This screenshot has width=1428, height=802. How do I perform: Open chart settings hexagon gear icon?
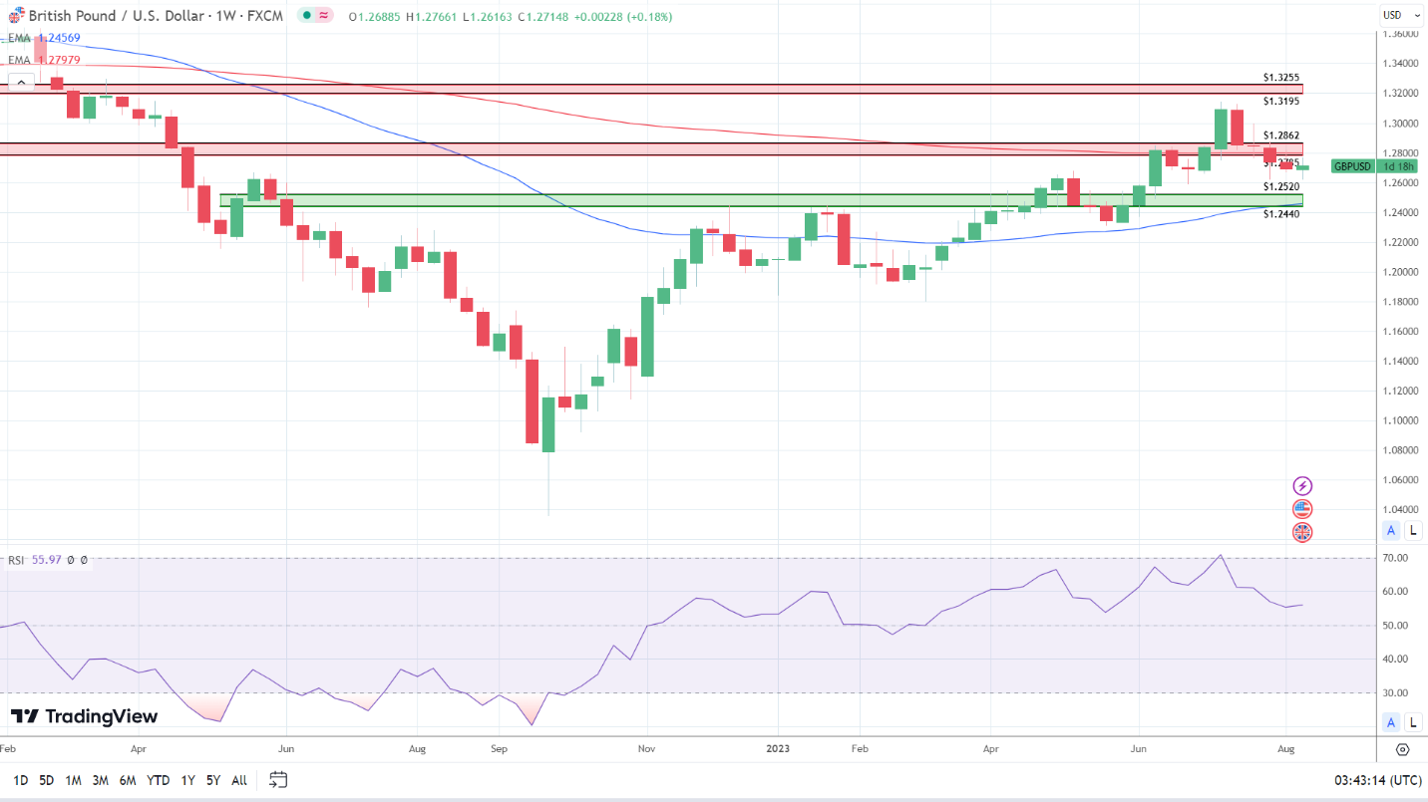[x=1403, y=750]
